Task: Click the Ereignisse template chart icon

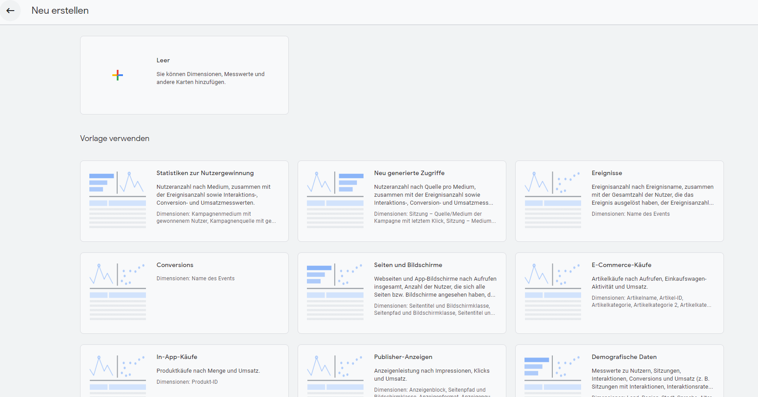Action: [553, 200]
